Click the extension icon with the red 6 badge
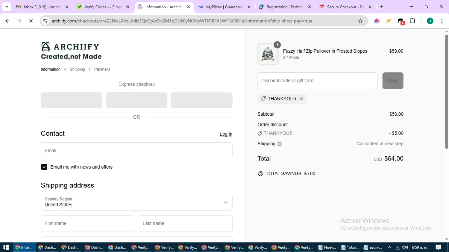 coord(401,21)
